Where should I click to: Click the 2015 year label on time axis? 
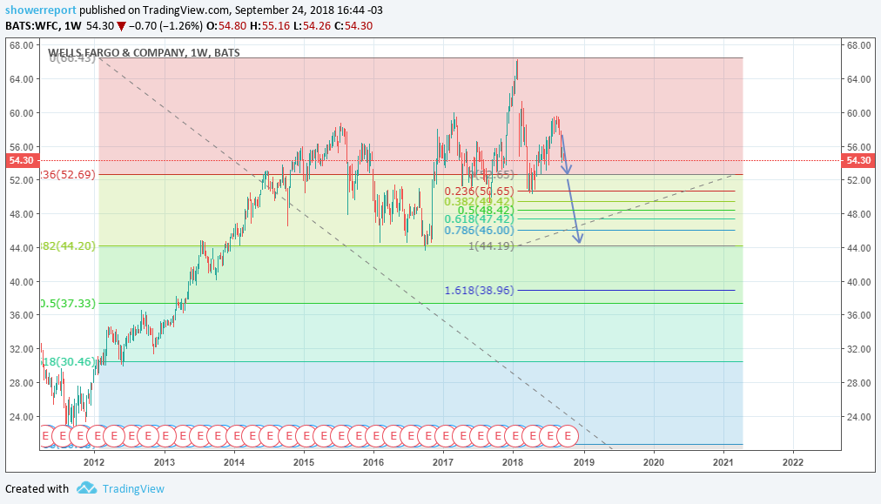[304, 462]
